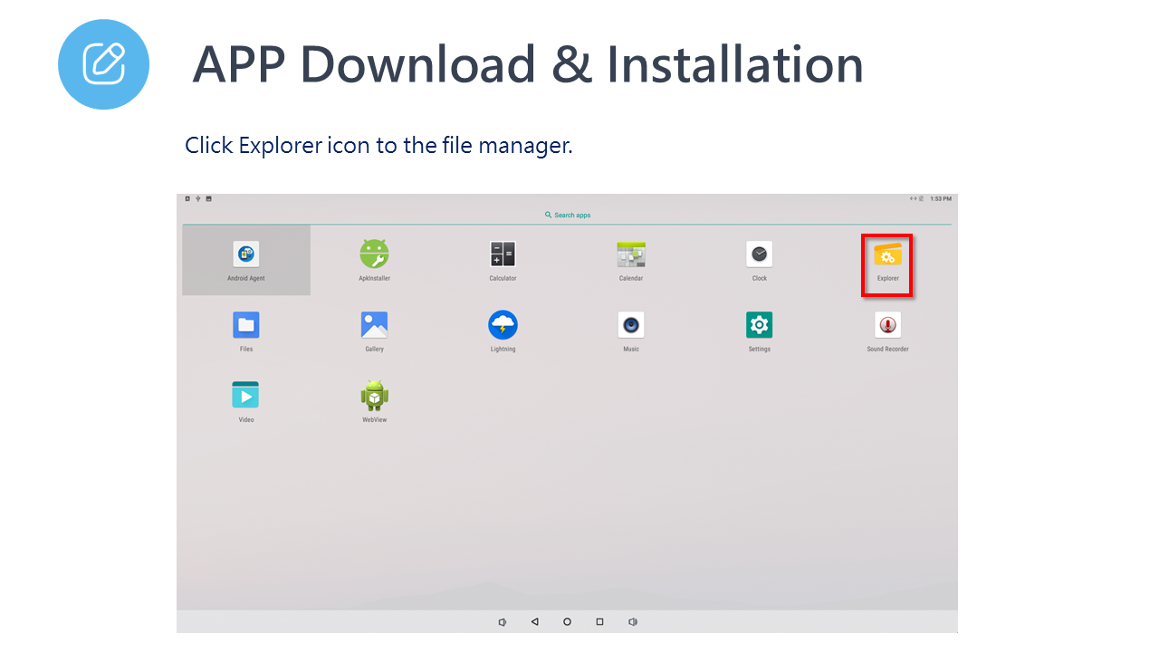Image resolution: width=1159 pixels, height=652 pixels.
Task: Tap the Recents square navigation button
Action: [599, 622]
